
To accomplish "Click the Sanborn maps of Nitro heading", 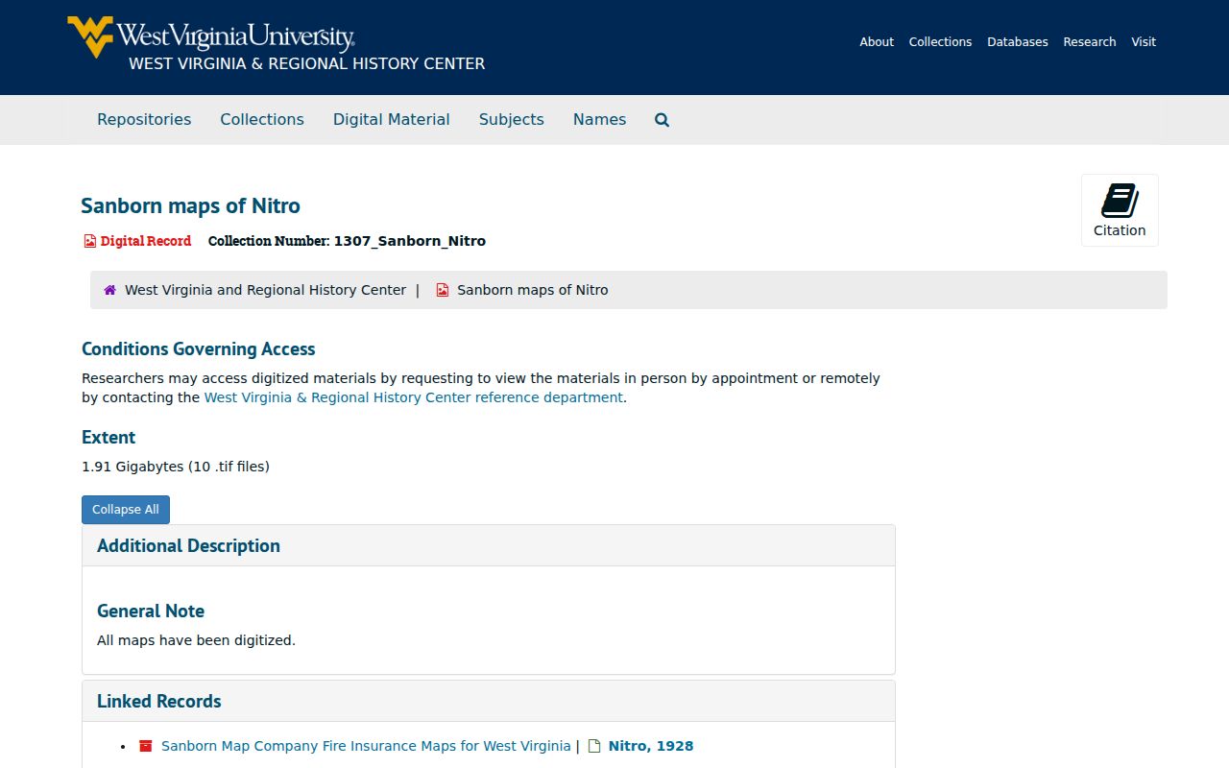I will click(x=190, y=206).
